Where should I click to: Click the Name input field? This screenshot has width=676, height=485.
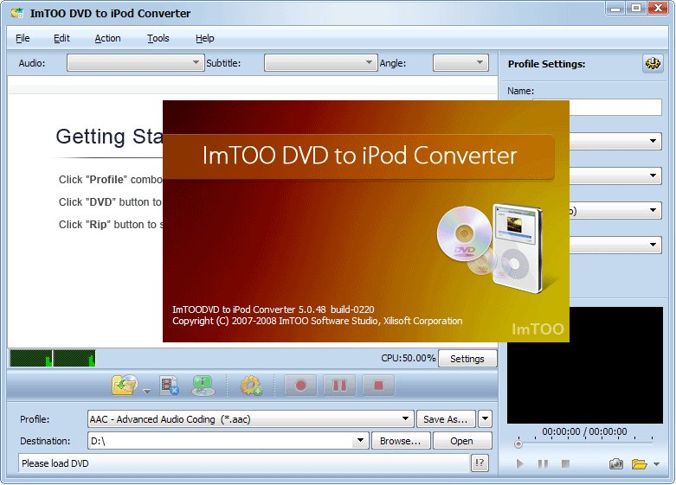tap(615, 107)
